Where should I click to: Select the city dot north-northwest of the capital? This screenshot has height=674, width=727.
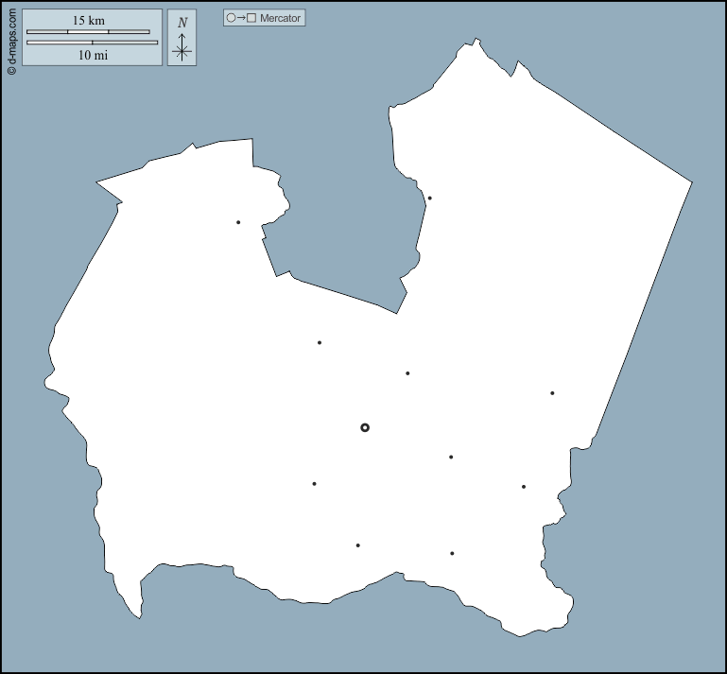pyautogui.click(x=320, y=342)
